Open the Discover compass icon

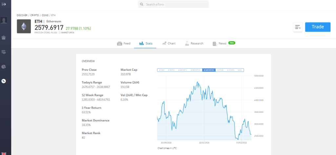[x=4, y=81]
